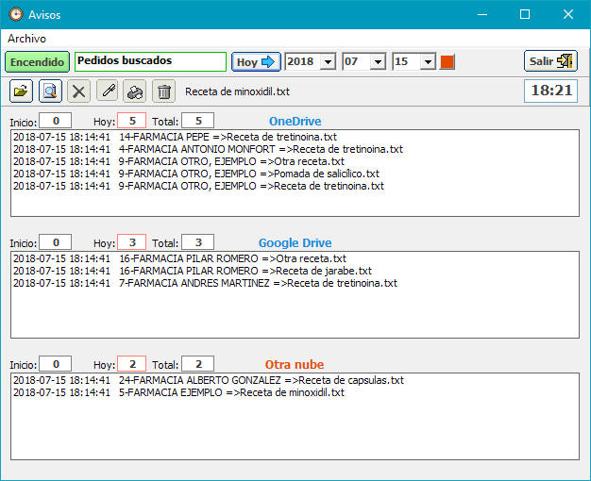Click the OneDrive Hoy count field showing 5
Viewport: 591px width, 481px height.
[x=132, y=121]
